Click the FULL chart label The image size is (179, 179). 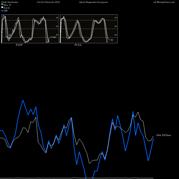78,45
